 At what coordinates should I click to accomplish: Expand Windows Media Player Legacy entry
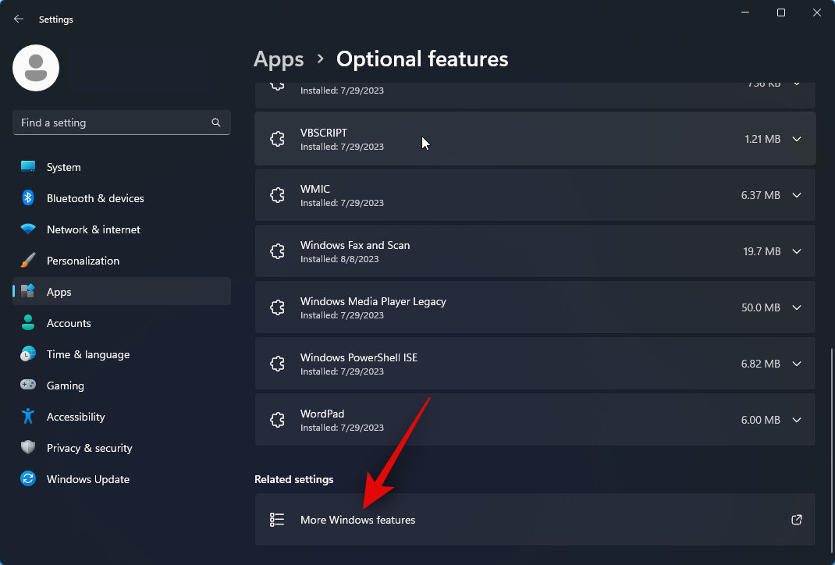point(797,307)
